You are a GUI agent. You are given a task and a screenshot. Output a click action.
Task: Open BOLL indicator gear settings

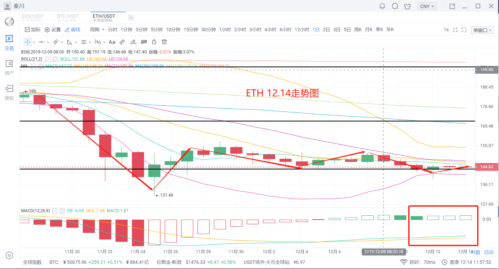click(x=48, y=59)
